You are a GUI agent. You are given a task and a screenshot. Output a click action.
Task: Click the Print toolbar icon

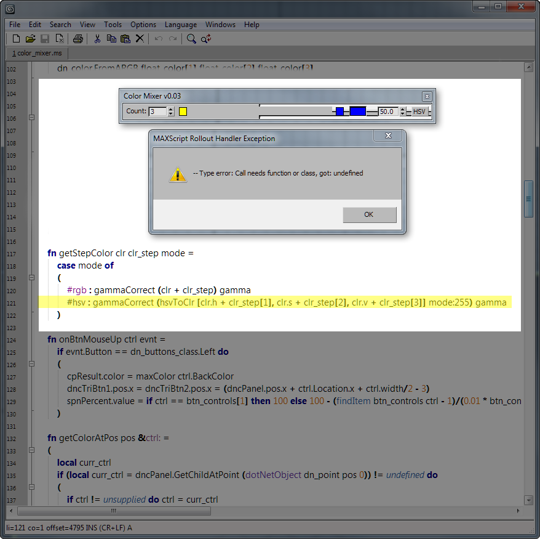[78, 39]
